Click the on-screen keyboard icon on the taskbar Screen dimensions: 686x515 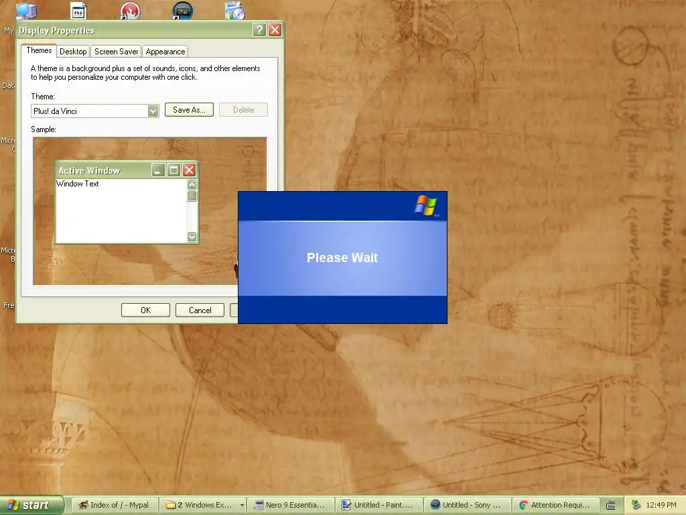coord(611,506)
